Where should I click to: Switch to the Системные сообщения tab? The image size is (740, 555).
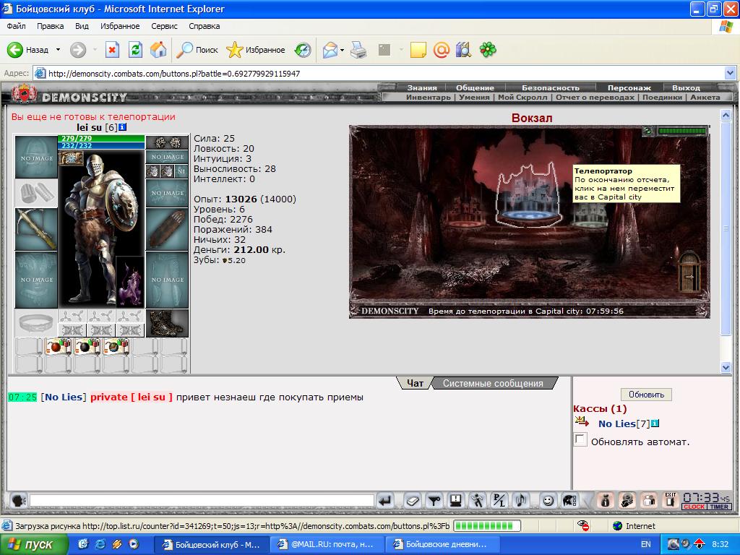point(493,383)
